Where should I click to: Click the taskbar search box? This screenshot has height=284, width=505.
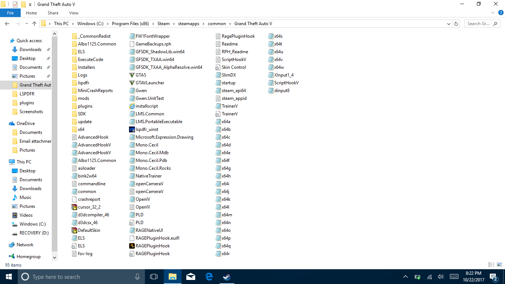click(x=81, y=277)
